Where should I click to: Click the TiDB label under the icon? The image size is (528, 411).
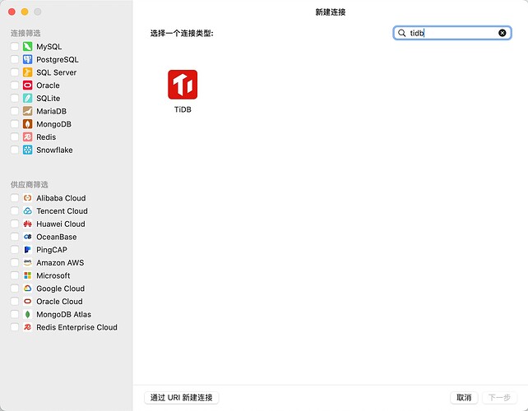pyautogui.click(x=183, y=109)
